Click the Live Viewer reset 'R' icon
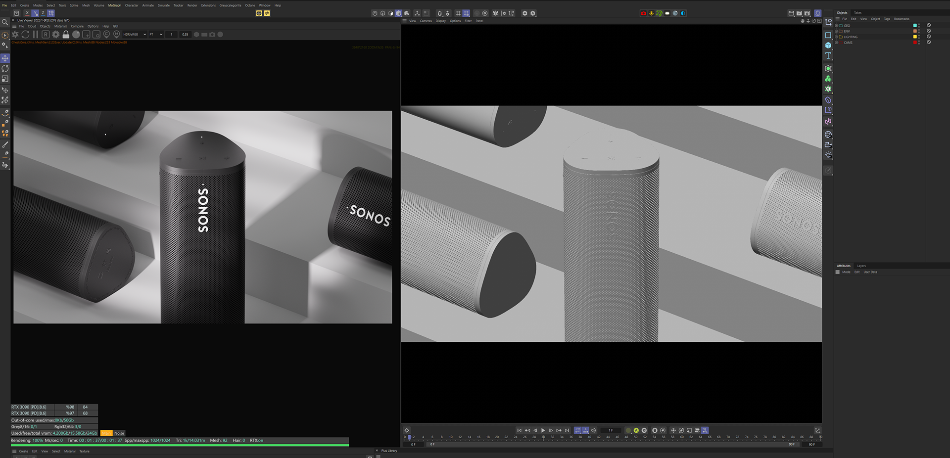This screenshot has width=950, height=458. tap(46, 35)
